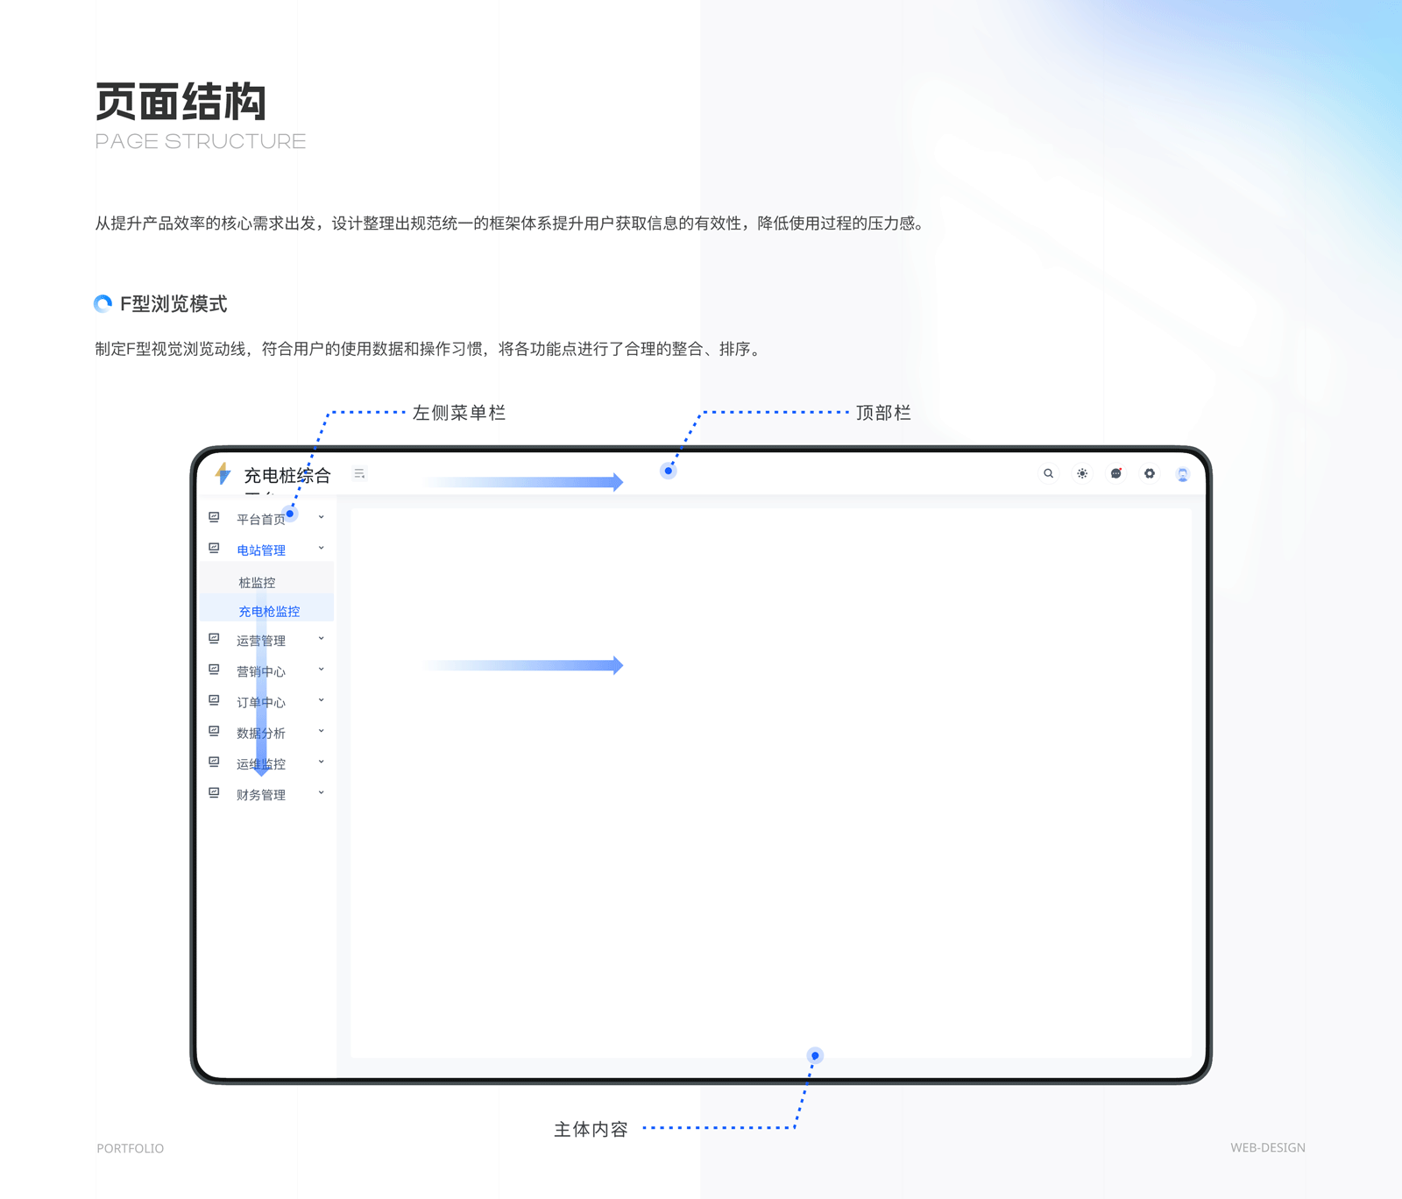Click the lightning logo icon
The height and width of the screenshot is (1199, 1402).
click(222, 474)
